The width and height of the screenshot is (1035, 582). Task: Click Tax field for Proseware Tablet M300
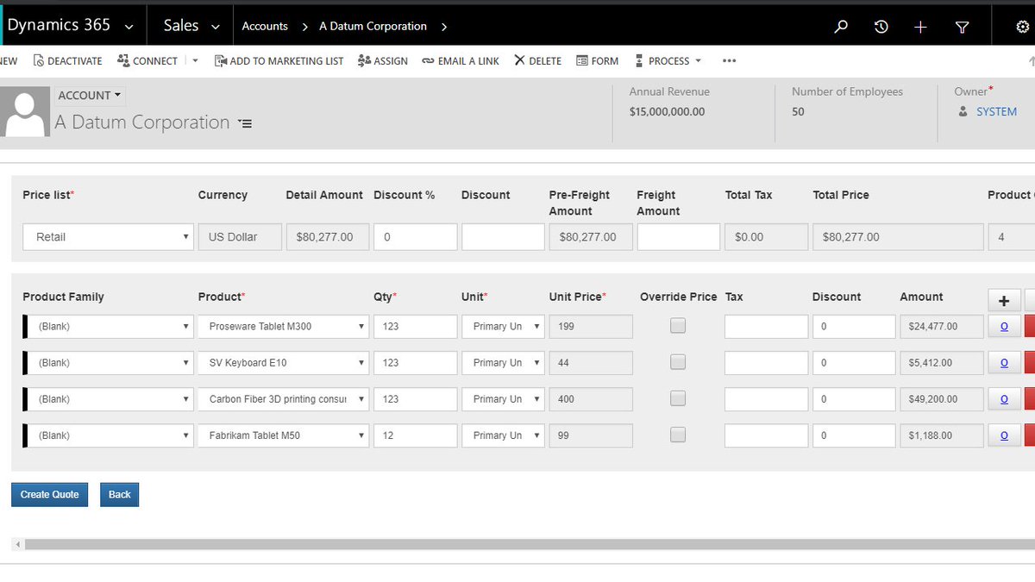click(766, 327)
